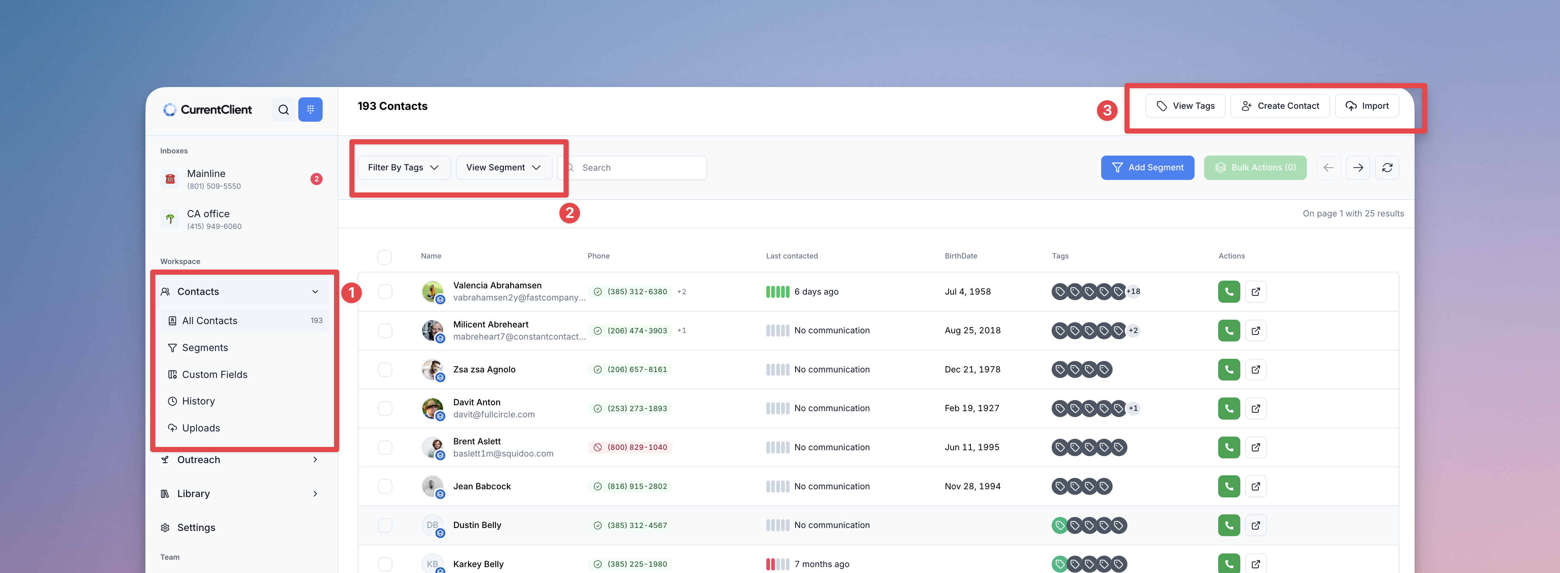The height and width of the screenshot is (573, 1560).
Task: Check the box for Milicent Abreheart
Action: tap(385, 330)
